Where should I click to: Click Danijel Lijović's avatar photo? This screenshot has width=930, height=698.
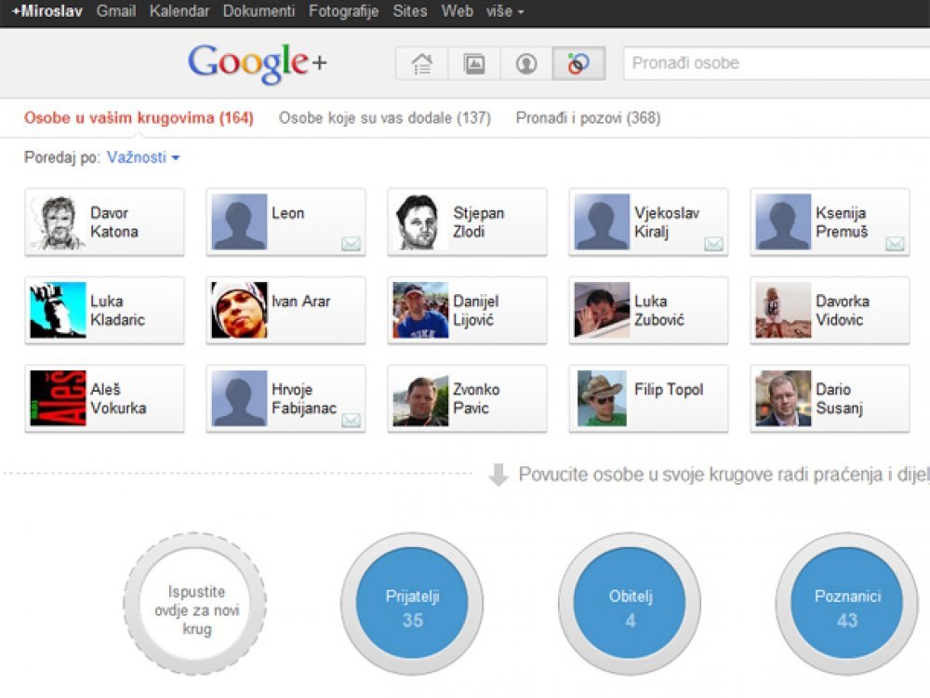(420, 311)
